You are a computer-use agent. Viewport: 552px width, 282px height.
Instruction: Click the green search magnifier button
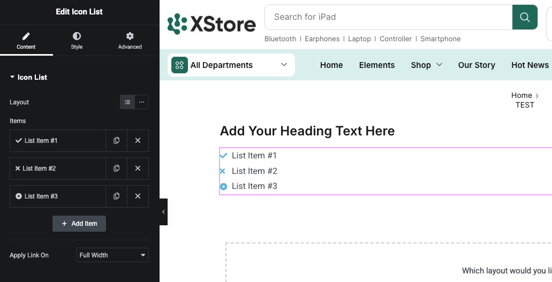click(x=525, y=17)
